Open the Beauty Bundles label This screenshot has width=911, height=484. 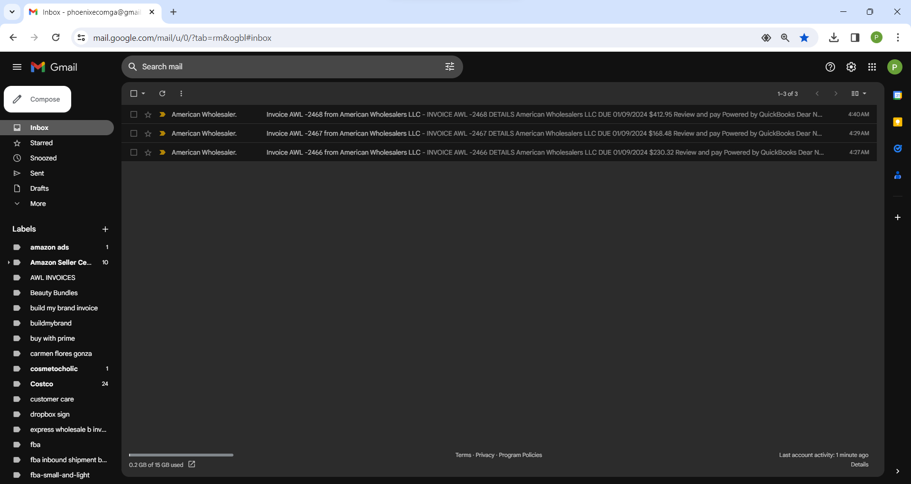coord(57,293)
